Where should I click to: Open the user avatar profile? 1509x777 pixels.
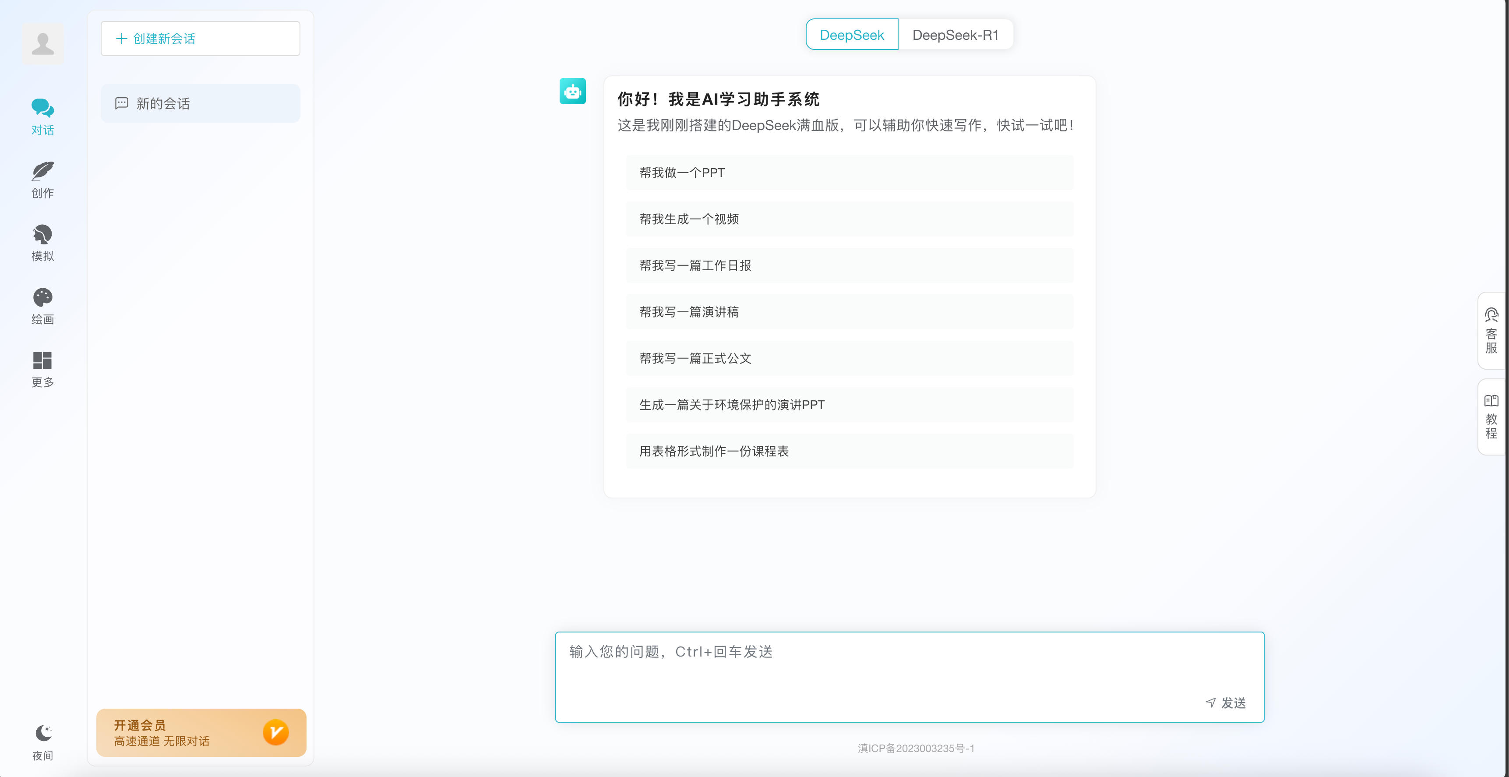coord(43,44)
